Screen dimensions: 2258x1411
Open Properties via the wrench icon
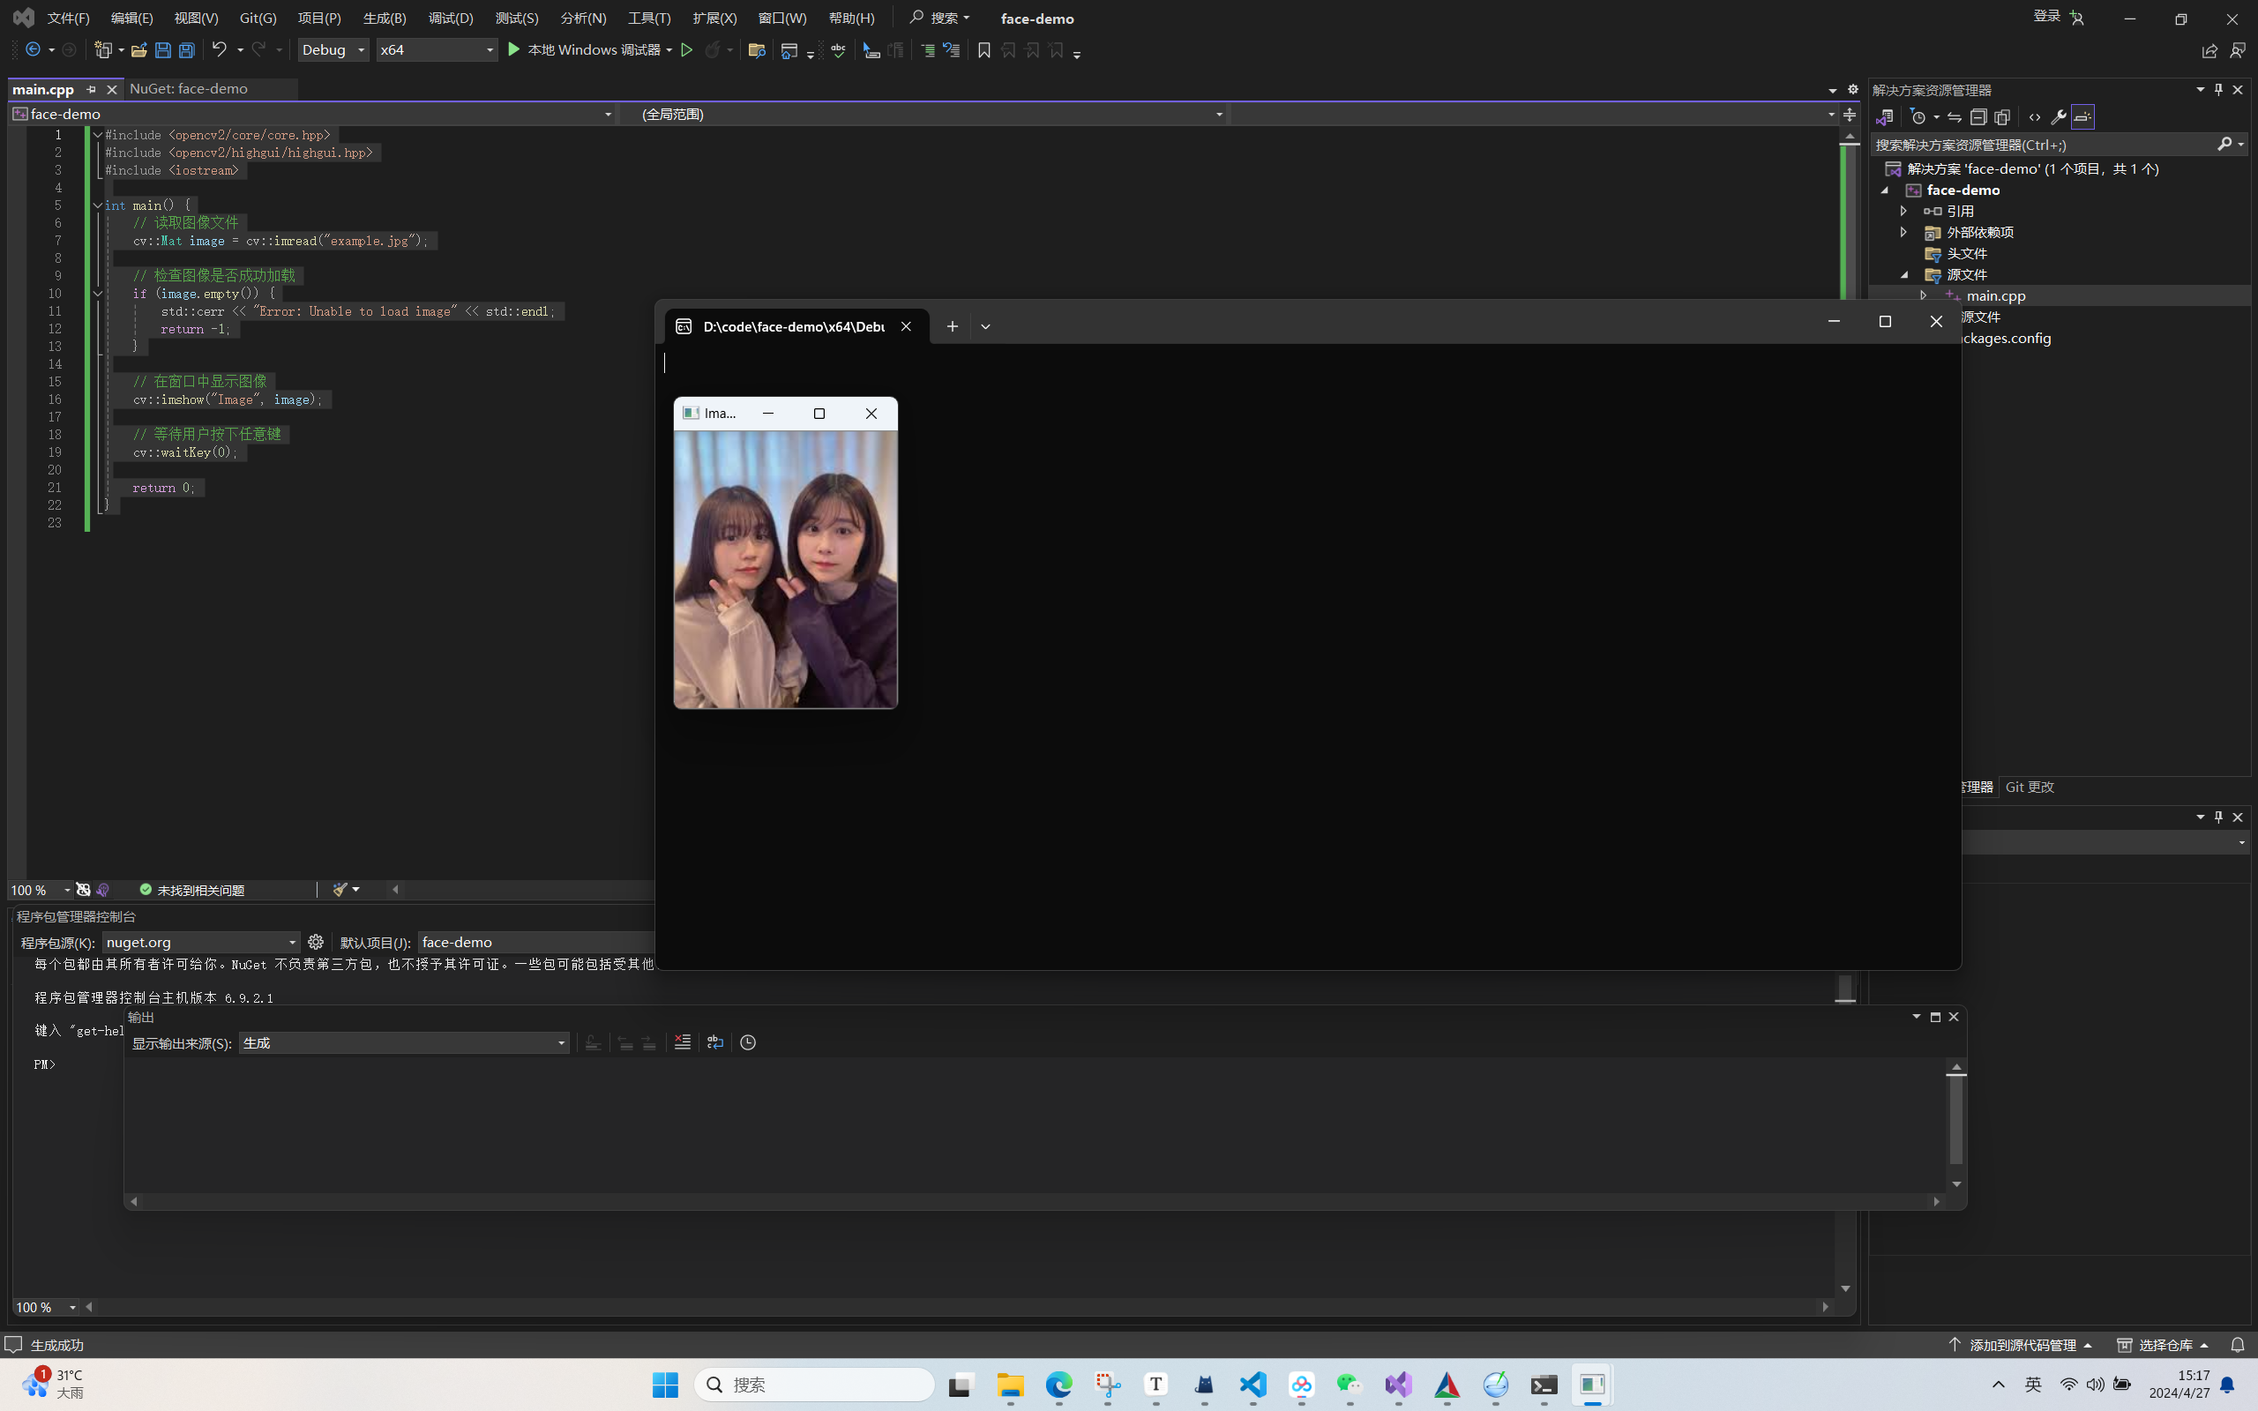(x=2058, y=116)
